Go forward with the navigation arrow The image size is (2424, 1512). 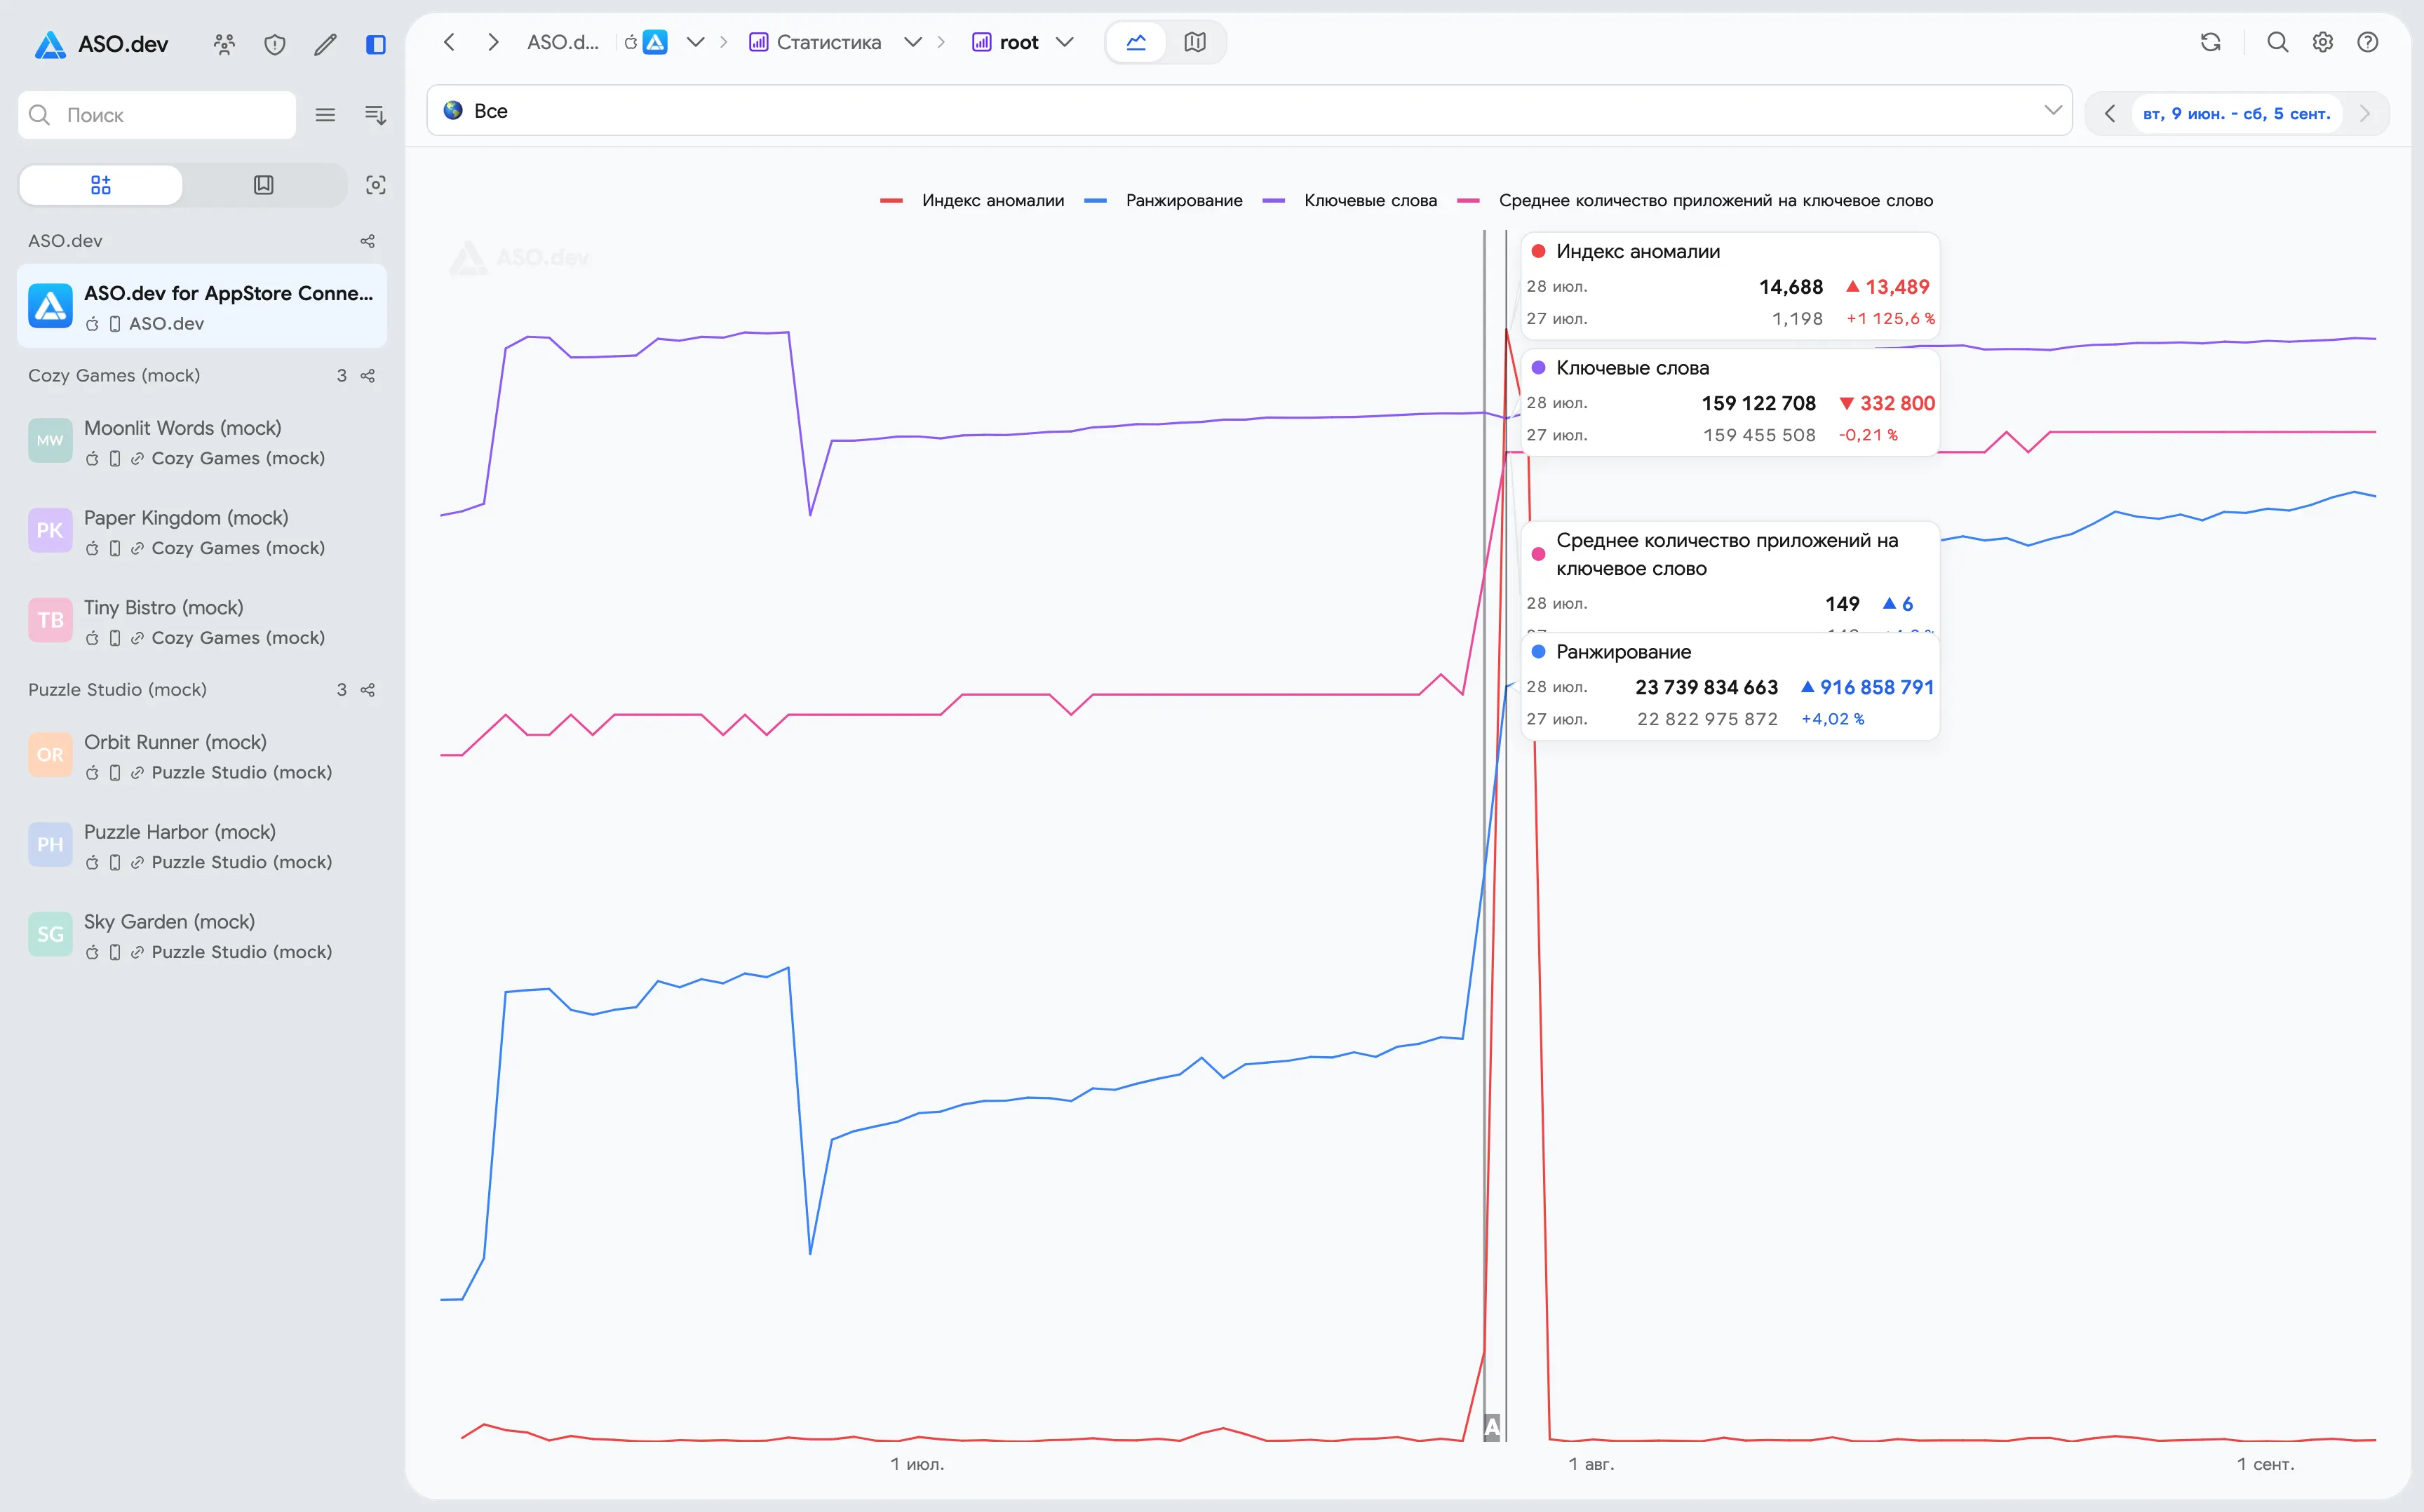pos(493,42)
